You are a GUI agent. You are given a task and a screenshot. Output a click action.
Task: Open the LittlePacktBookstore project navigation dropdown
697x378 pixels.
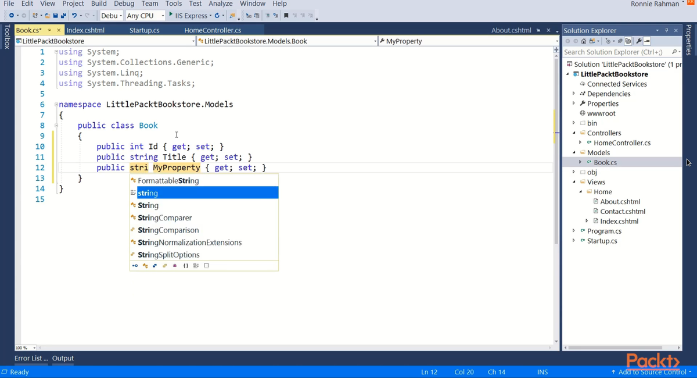pos(106,41)
